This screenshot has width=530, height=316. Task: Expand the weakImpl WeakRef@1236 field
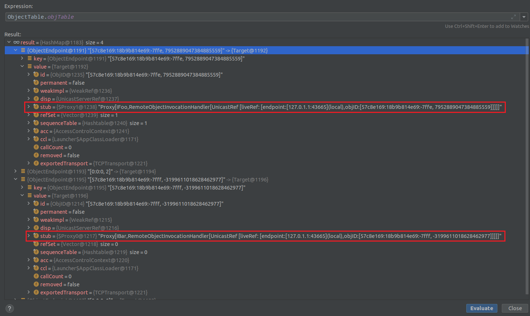coord(29,91)
